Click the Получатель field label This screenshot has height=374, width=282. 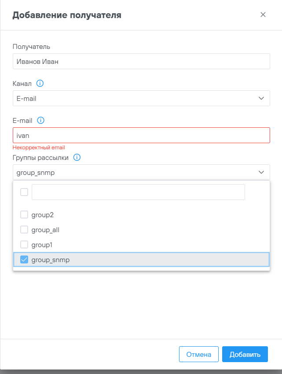point(31,46)
